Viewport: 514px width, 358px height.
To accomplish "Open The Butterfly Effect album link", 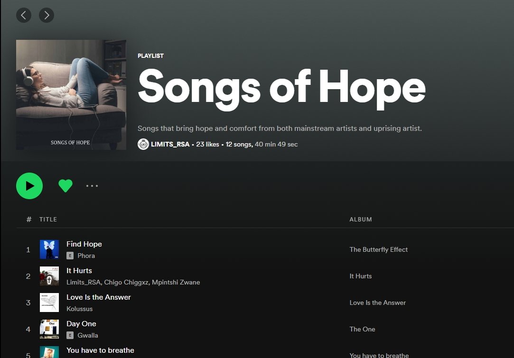I will (x=379, y=249).
